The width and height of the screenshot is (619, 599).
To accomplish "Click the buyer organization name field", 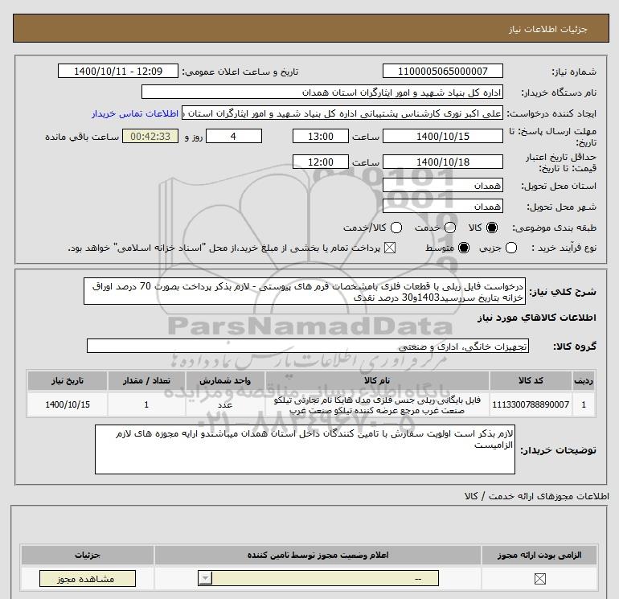I will pyautogui.click(x=322, y=92).
